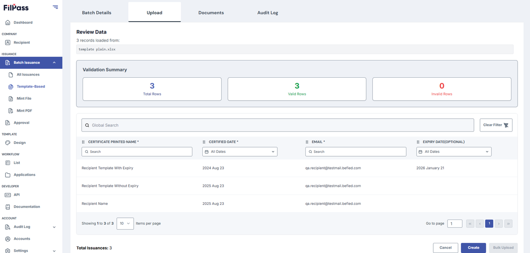This screenshot has width=530, height=253.
Task: Open the Audit Log tab
Action: pos(268,13)
